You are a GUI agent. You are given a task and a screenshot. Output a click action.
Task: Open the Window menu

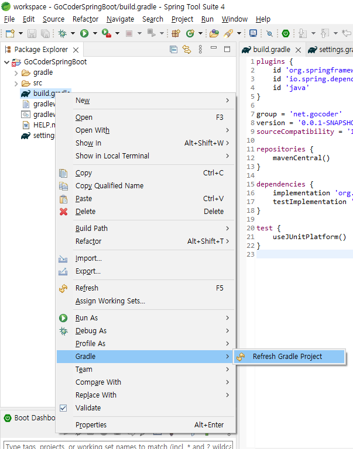(x=235, y=19)
